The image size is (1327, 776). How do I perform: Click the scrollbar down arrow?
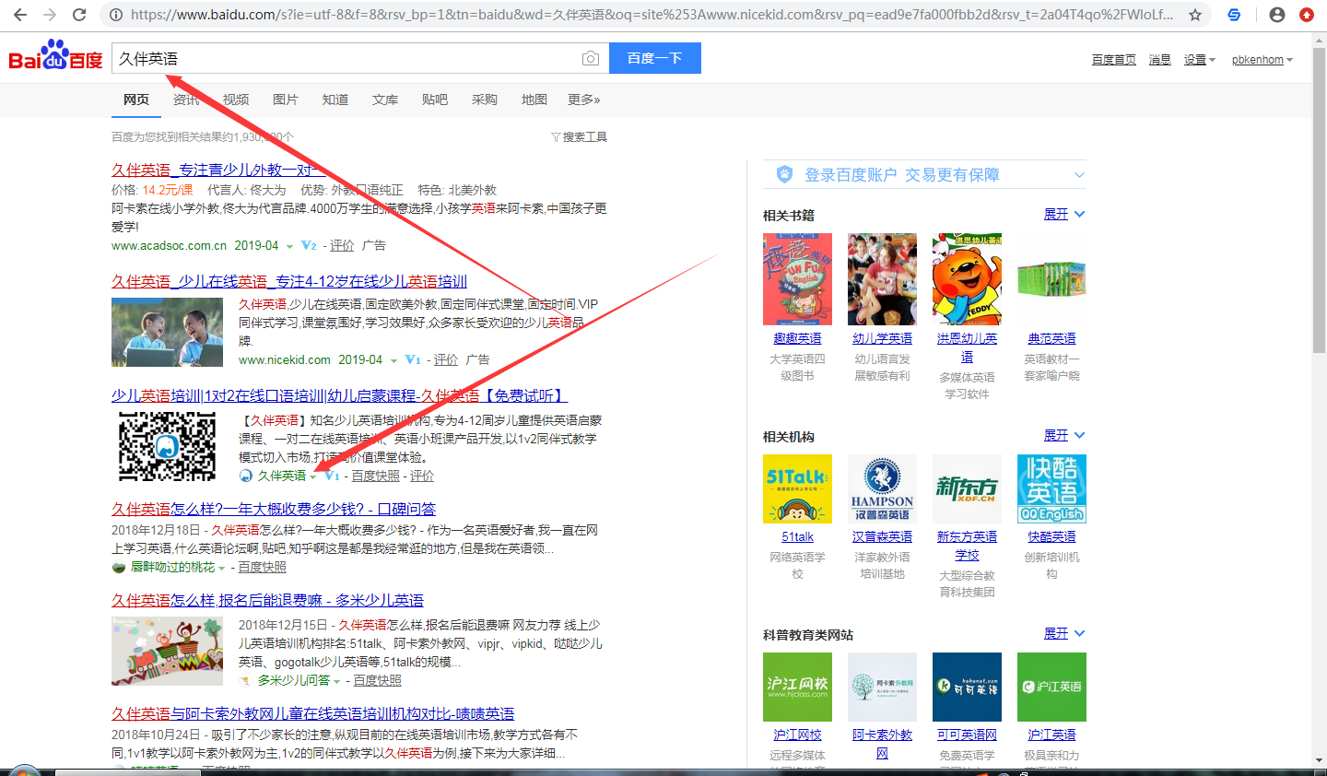click(x=1320, y=761)
